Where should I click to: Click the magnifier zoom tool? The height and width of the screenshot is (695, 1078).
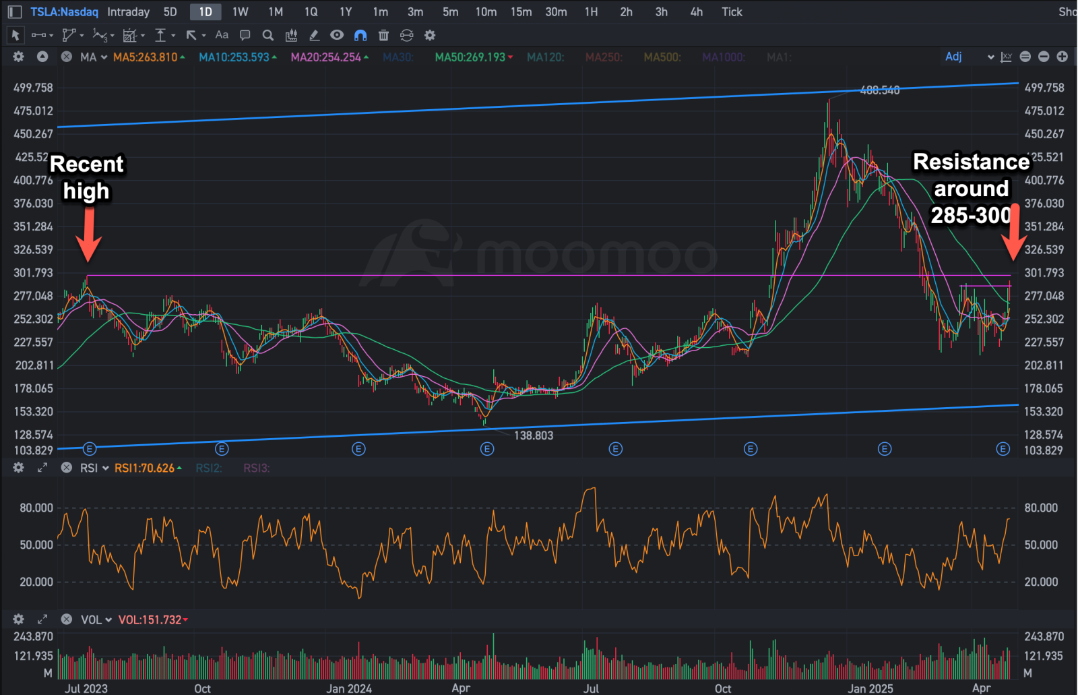pos(267,35)
